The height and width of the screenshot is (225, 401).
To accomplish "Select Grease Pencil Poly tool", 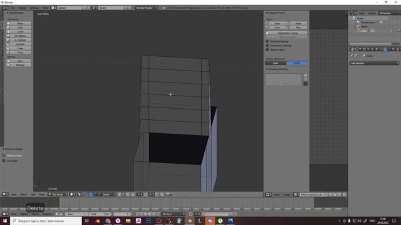I will [x=296, y=27].
